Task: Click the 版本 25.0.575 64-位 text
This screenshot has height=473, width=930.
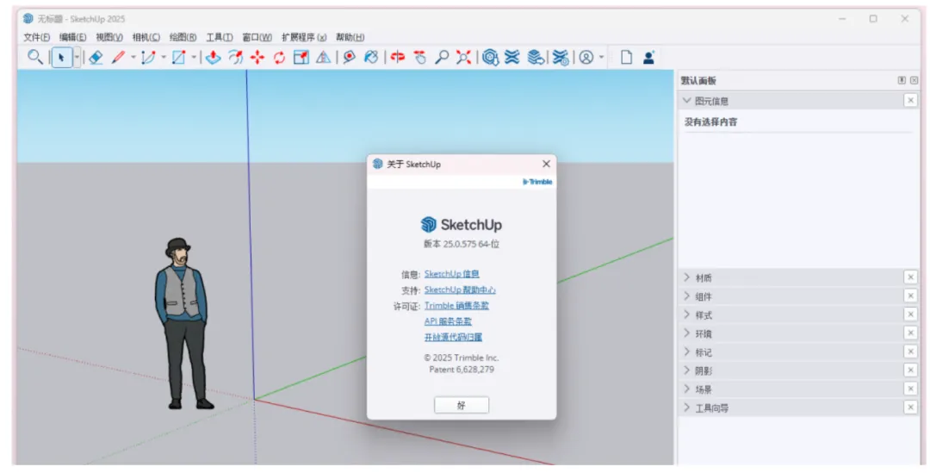Action: click(x=461, y=244)
